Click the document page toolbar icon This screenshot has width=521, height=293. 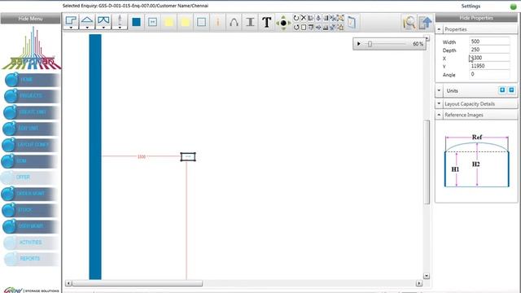(x=352, y=22)
